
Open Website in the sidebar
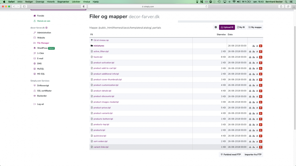41,38
